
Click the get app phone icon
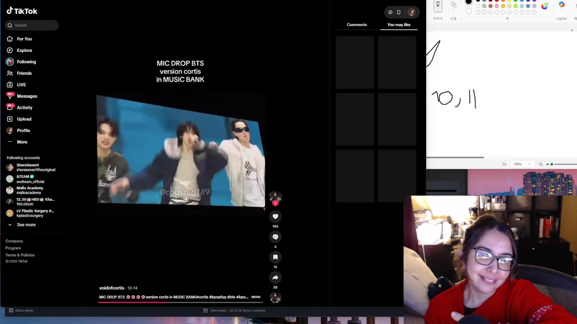pos(398,12)
